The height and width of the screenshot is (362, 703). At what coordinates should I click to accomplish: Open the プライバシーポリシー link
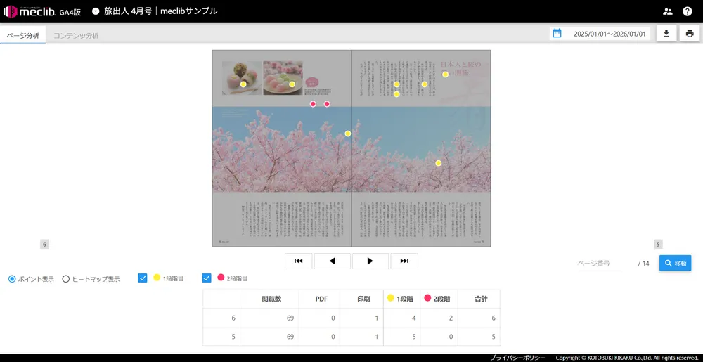pyautogui.click(x=517, y=358)
